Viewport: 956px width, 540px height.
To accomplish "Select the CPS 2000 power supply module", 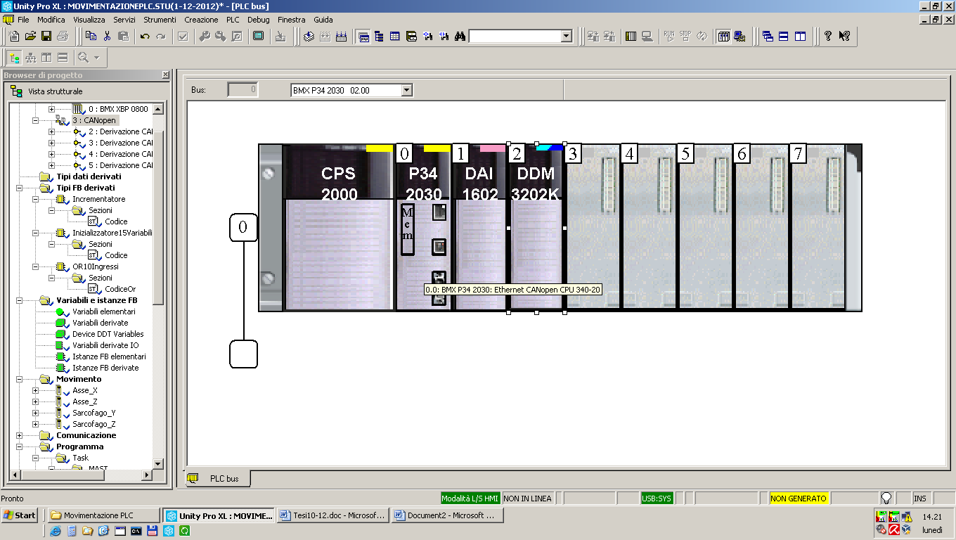I will 339,227.
